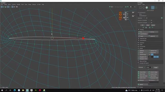Select the blue UV shell grid icon
The image size is (165, 92).
coord(153,7)
